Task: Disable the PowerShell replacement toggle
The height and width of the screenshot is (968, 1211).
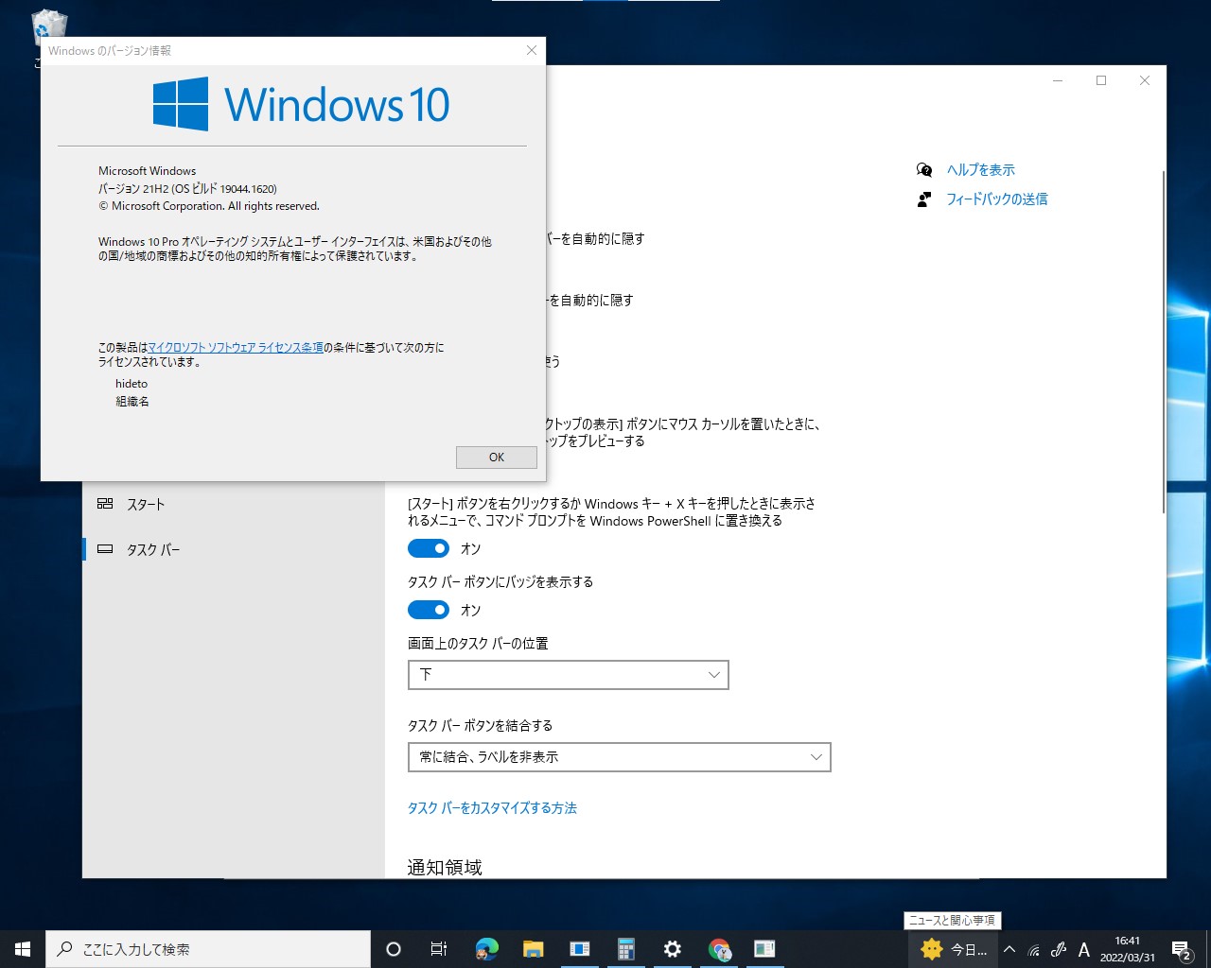Action: coord(428,548)
